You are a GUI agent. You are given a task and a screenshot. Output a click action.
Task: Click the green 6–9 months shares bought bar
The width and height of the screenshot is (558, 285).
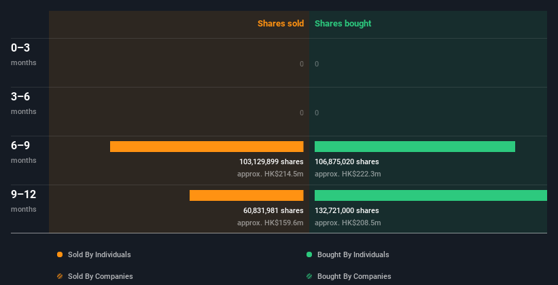click(x=415, y=147)
